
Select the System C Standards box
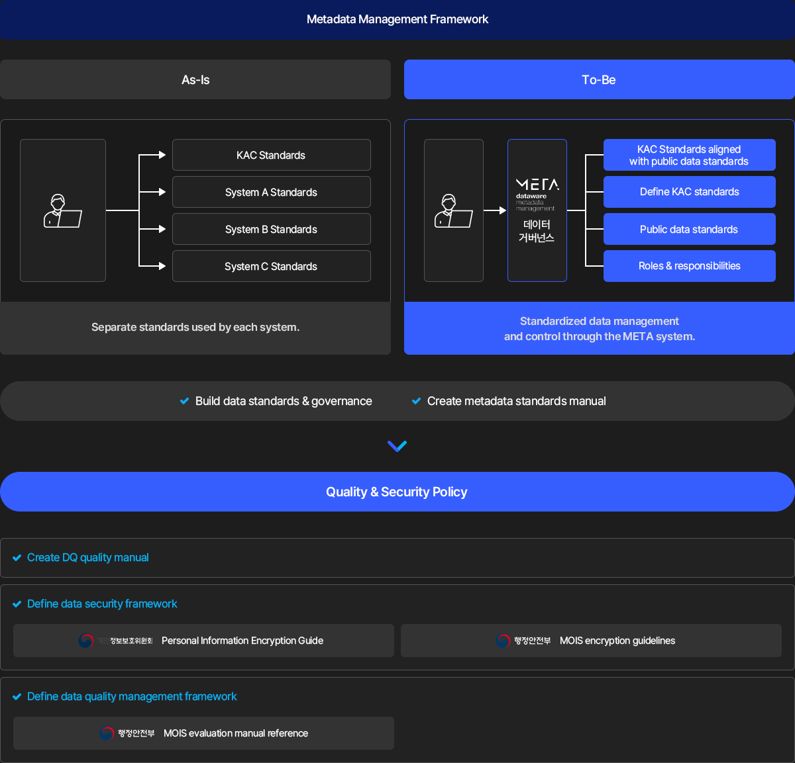point(272,266)
